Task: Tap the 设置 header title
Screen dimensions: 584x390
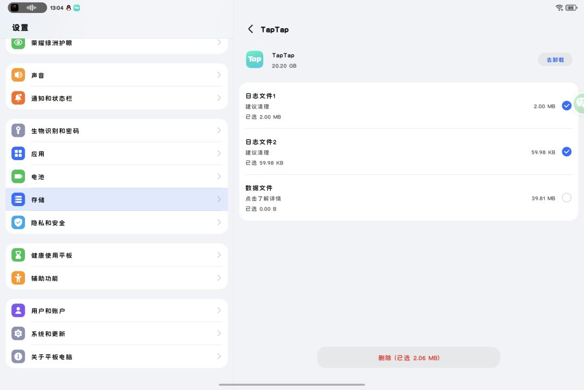Action: (20, 28)
